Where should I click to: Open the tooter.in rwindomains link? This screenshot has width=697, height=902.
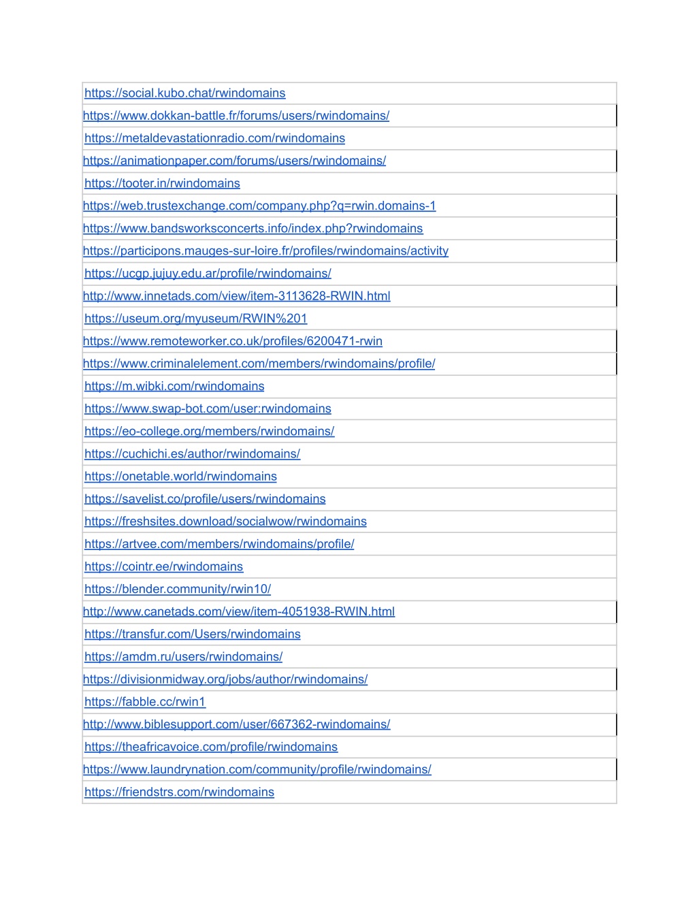tap(162, 183)
